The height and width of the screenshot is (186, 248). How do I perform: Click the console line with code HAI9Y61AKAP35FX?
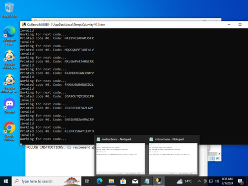[57, 38]
